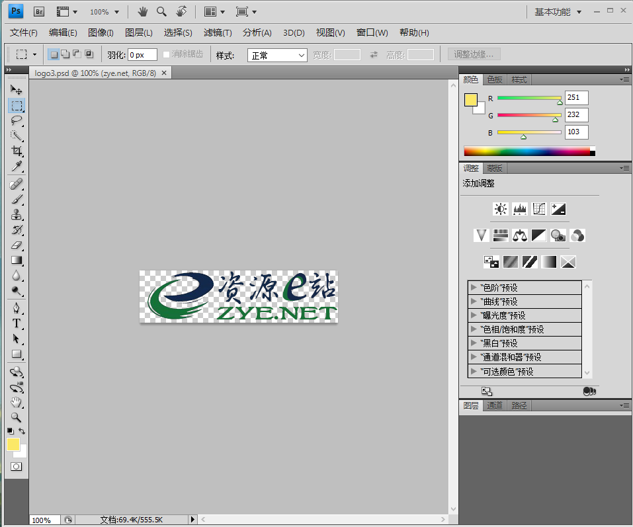Select the Rectangle shape tool

16,354
